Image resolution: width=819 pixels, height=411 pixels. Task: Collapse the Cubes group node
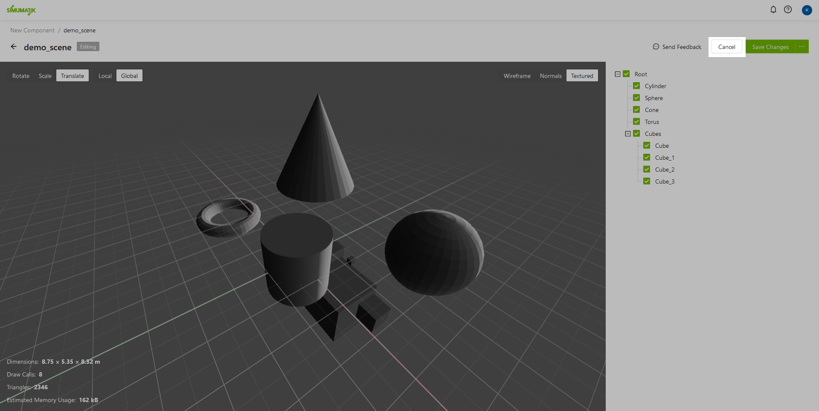click(628, 134)
